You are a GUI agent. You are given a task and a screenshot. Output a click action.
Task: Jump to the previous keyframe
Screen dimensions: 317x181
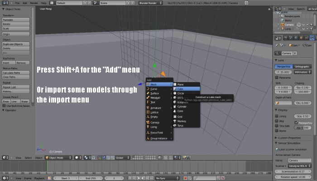pyautogui.click(x=134, y=178)
